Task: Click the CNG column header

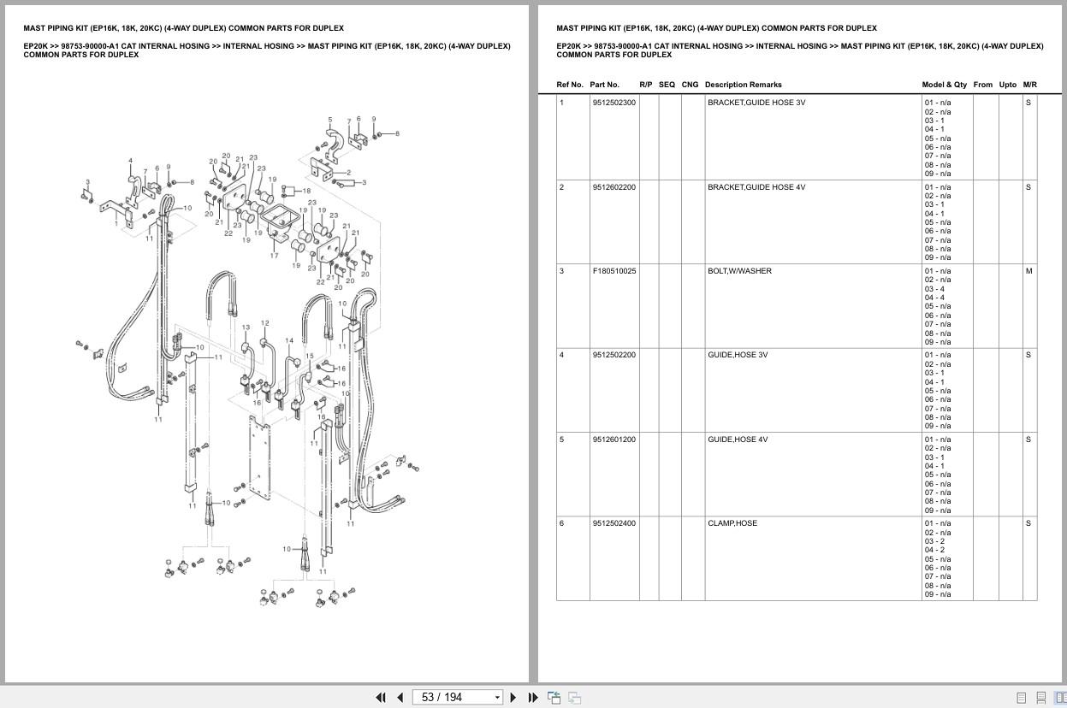Action: pos(690,85)
